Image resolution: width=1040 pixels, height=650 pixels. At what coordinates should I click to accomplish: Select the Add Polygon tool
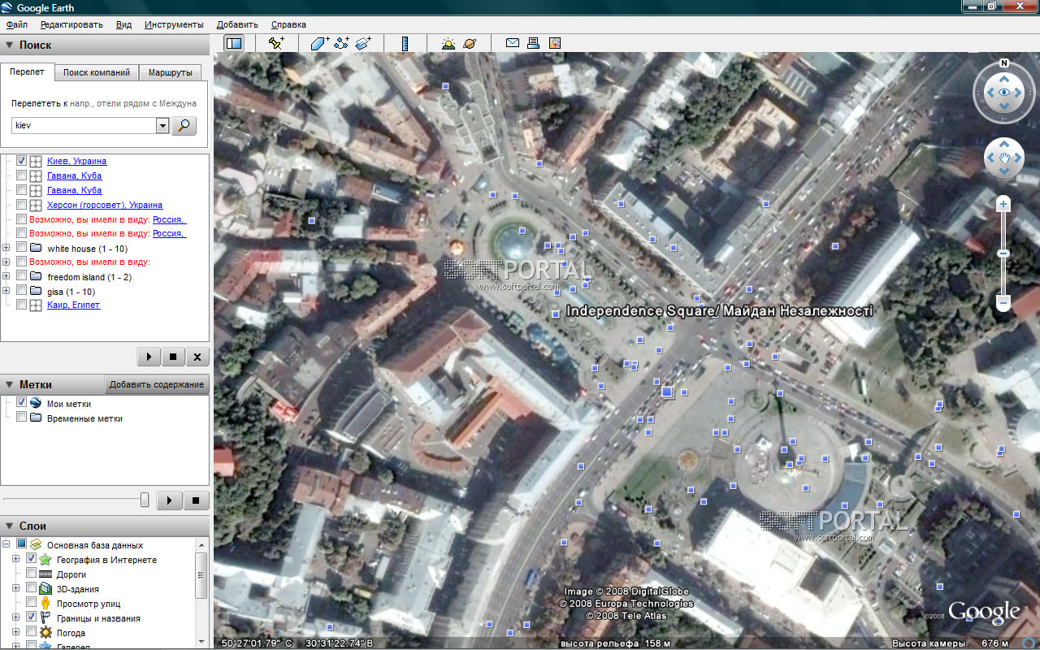click(x=319, y=43)
